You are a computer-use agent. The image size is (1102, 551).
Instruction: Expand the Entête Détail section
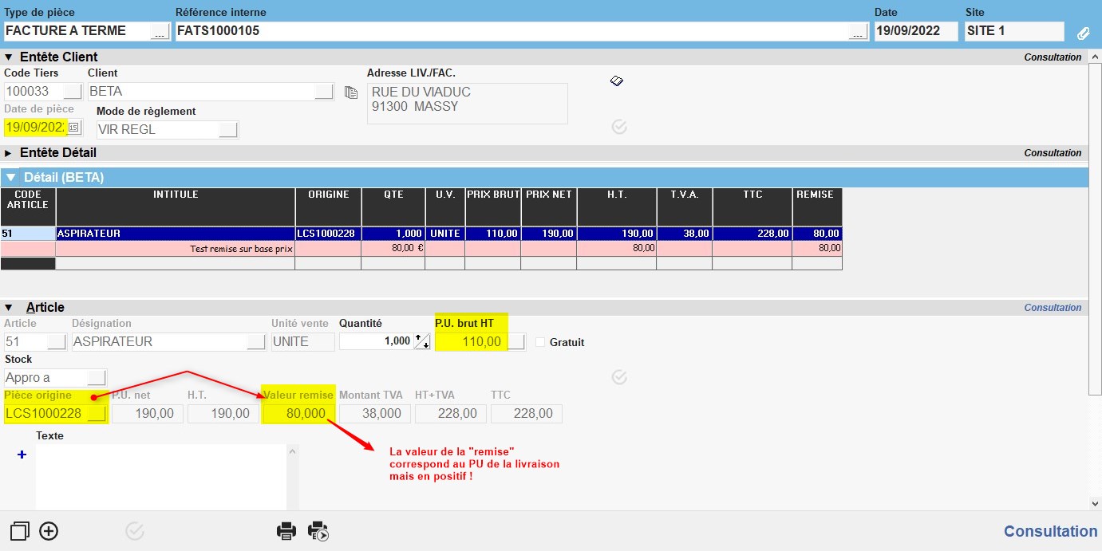(x=9, y=153)
